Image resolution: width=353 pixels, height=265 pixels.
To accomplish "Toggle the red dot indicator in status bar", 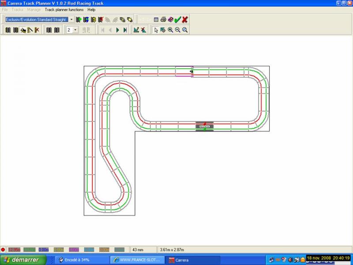I will (x=3, y=250).
